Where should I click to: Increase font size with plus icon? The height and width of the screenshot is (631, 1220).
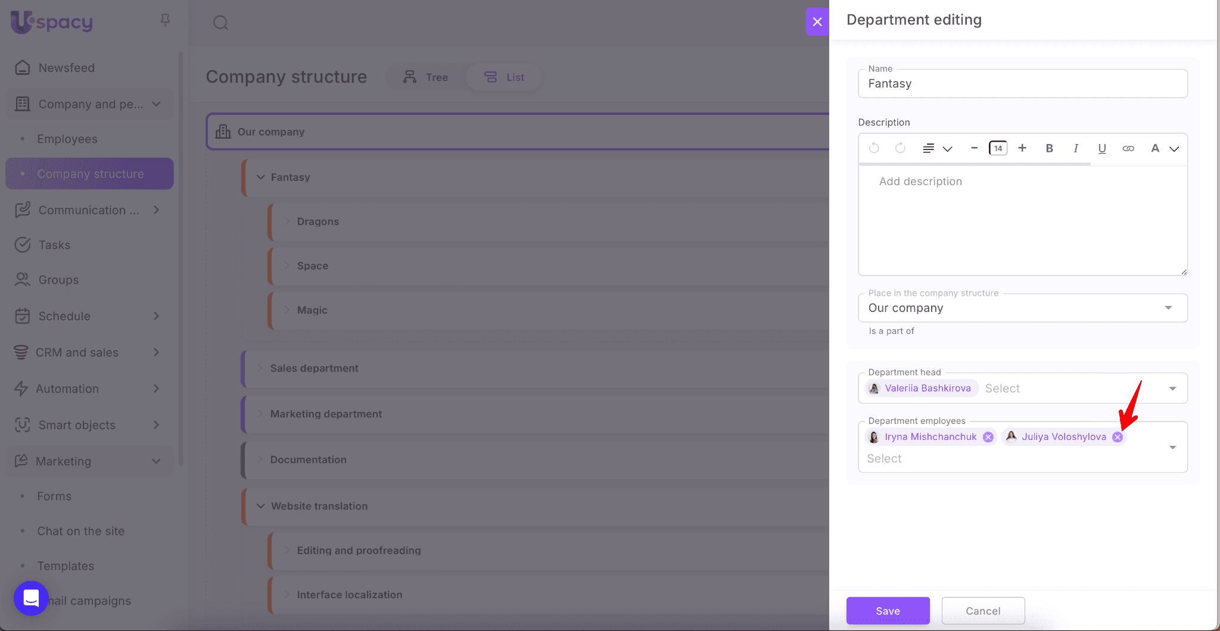1022,148
